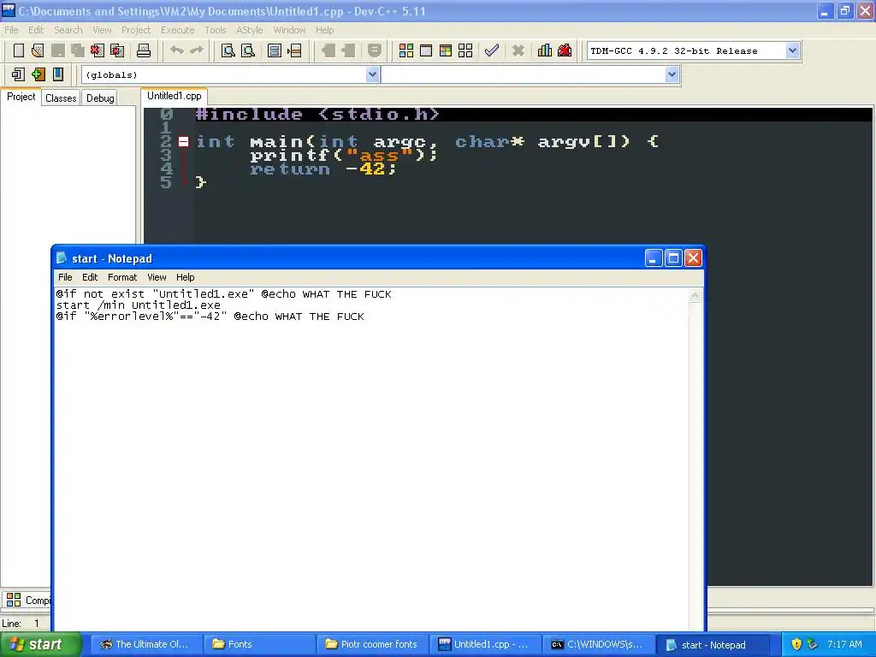Screen dimensions: 876x657
Task: Open the TDM-GCC compiler set dropdown
Action: [792, 50]
